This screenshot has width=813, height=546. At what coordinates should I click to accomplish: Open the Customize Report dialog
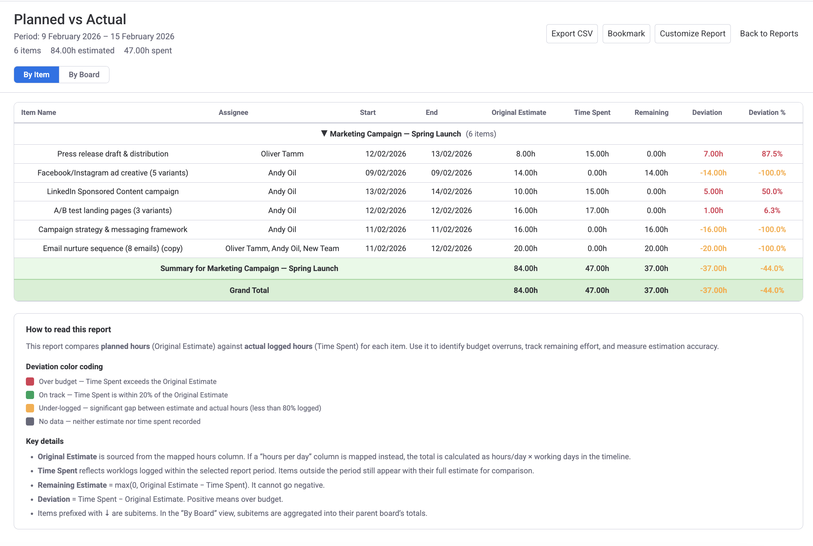coord(693,33)
